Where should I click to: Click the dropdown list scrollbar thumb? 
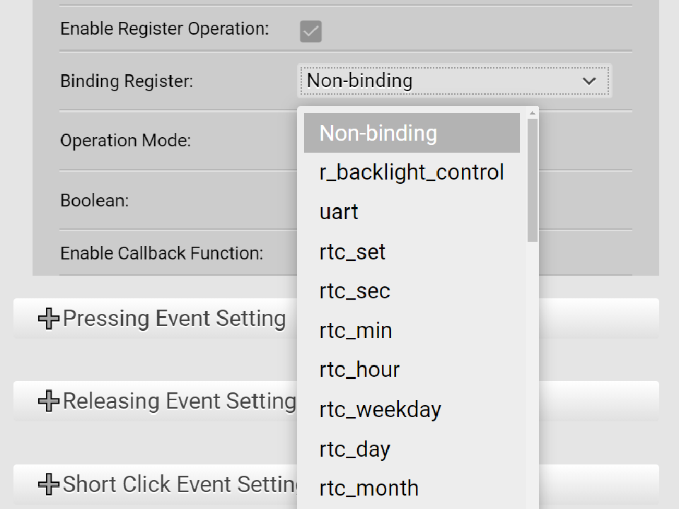click(533, 180)
